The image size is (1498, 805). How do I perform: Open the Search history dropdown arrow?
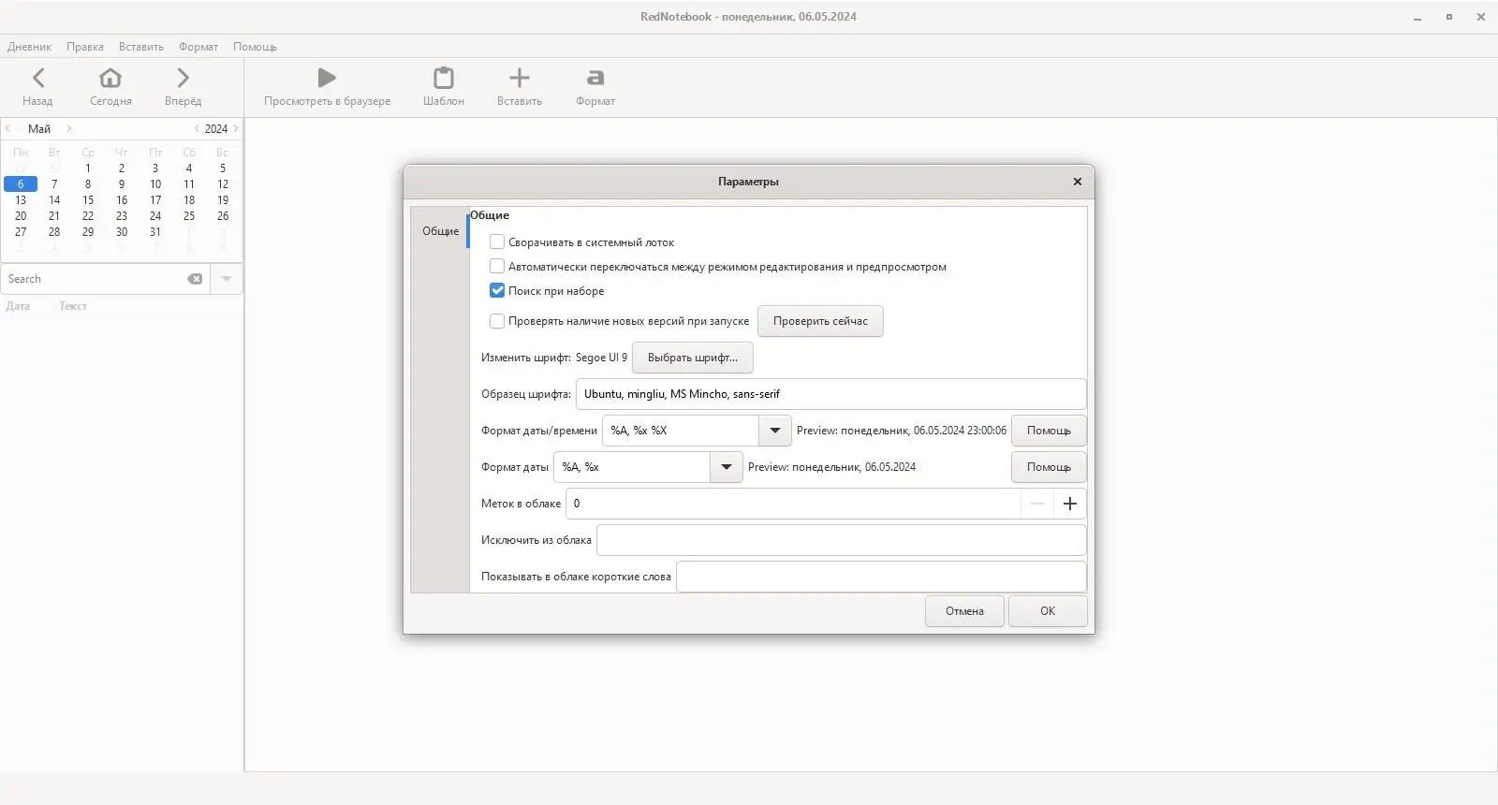(227, 279)
